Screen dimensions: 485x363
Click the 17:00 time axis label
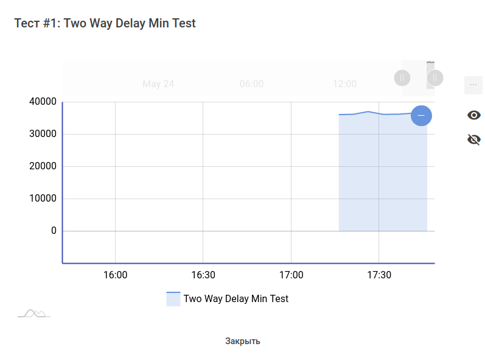tap(291, 275)
